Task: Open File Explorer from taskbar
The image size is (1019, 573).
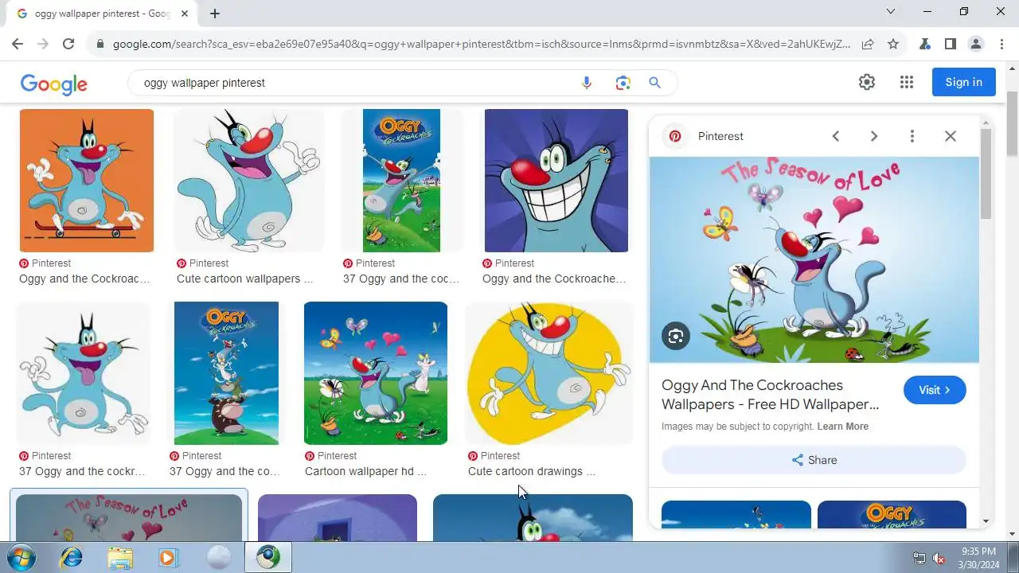Action: [x=120, y=557]
